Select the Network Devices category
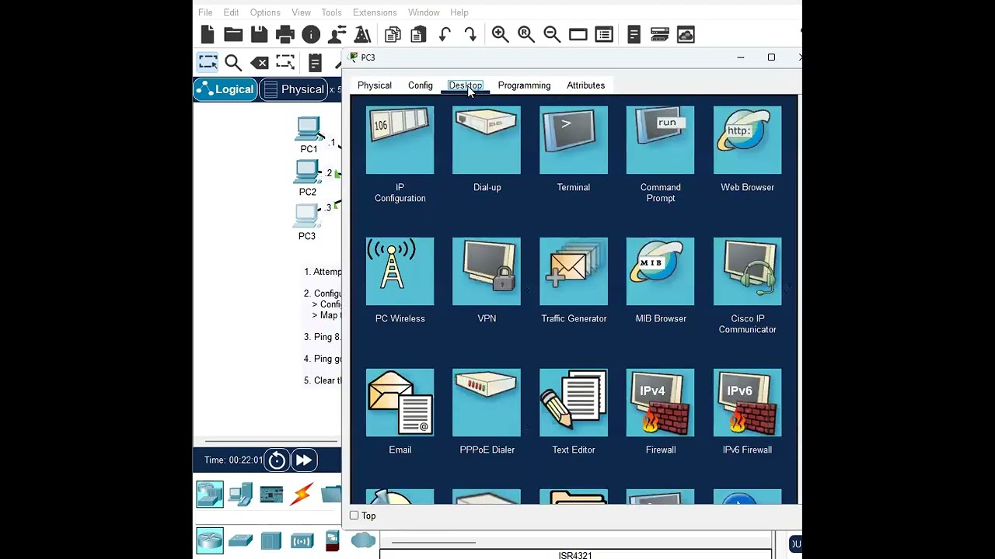Image resolution: width=995 pixels, height=559 pixels. click(210, 494)
